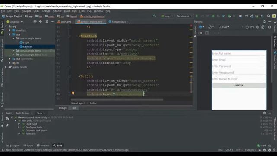Zoom out the layout preview
Viewport: 277px width, 156px height.
pyautogui.click(x=247, y=27)
